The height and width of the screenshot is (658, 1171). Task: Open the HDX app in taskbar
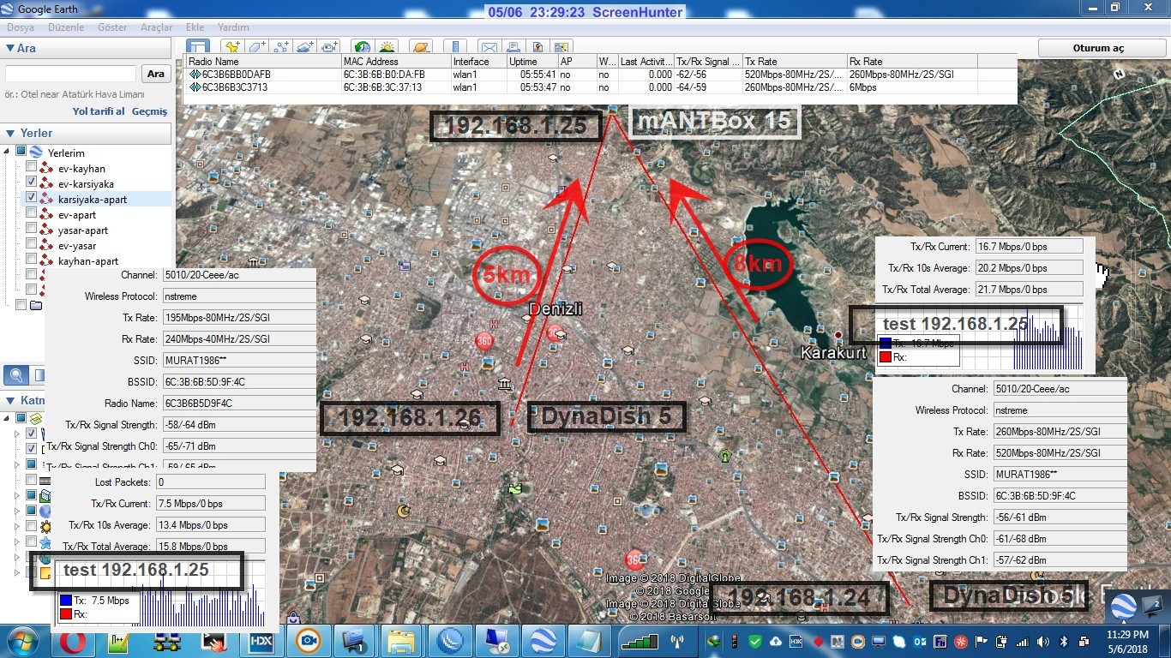click(261, 641)
